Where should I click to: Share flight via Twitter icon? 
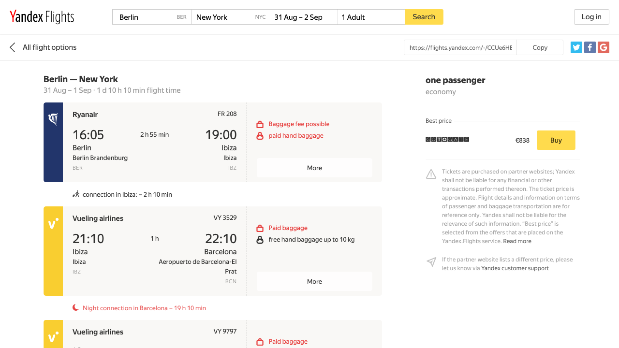pyautogui.click(x=576, y=47)
